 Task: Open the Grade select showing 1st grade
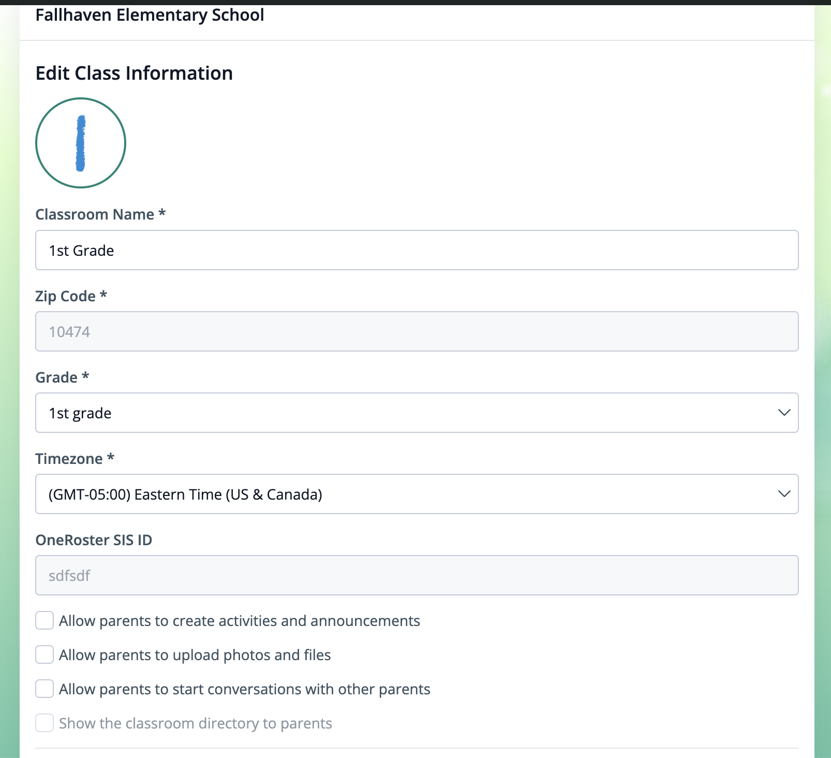point(417,413)
